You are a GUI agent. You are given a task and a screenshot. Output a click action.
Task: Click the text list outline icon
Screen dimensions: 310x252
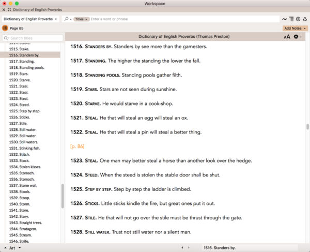(291, 19)
